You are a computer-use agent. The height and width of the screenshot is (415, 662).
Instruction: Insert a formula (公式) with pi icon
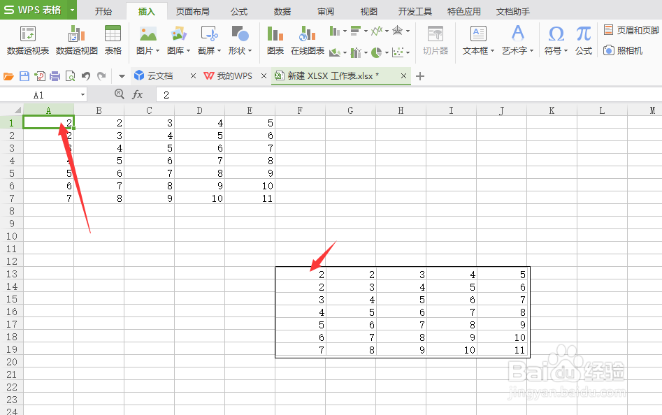[x=584, y=41]
